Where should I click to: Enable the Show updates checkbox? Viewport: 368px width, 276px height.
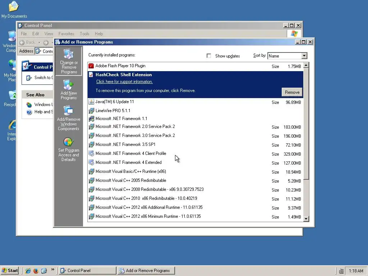point(209,56)
